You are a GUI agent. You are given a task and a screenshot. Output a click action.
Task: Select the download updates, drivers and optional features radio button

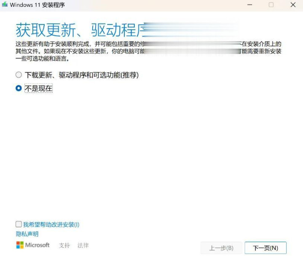(x=19, y=75)
